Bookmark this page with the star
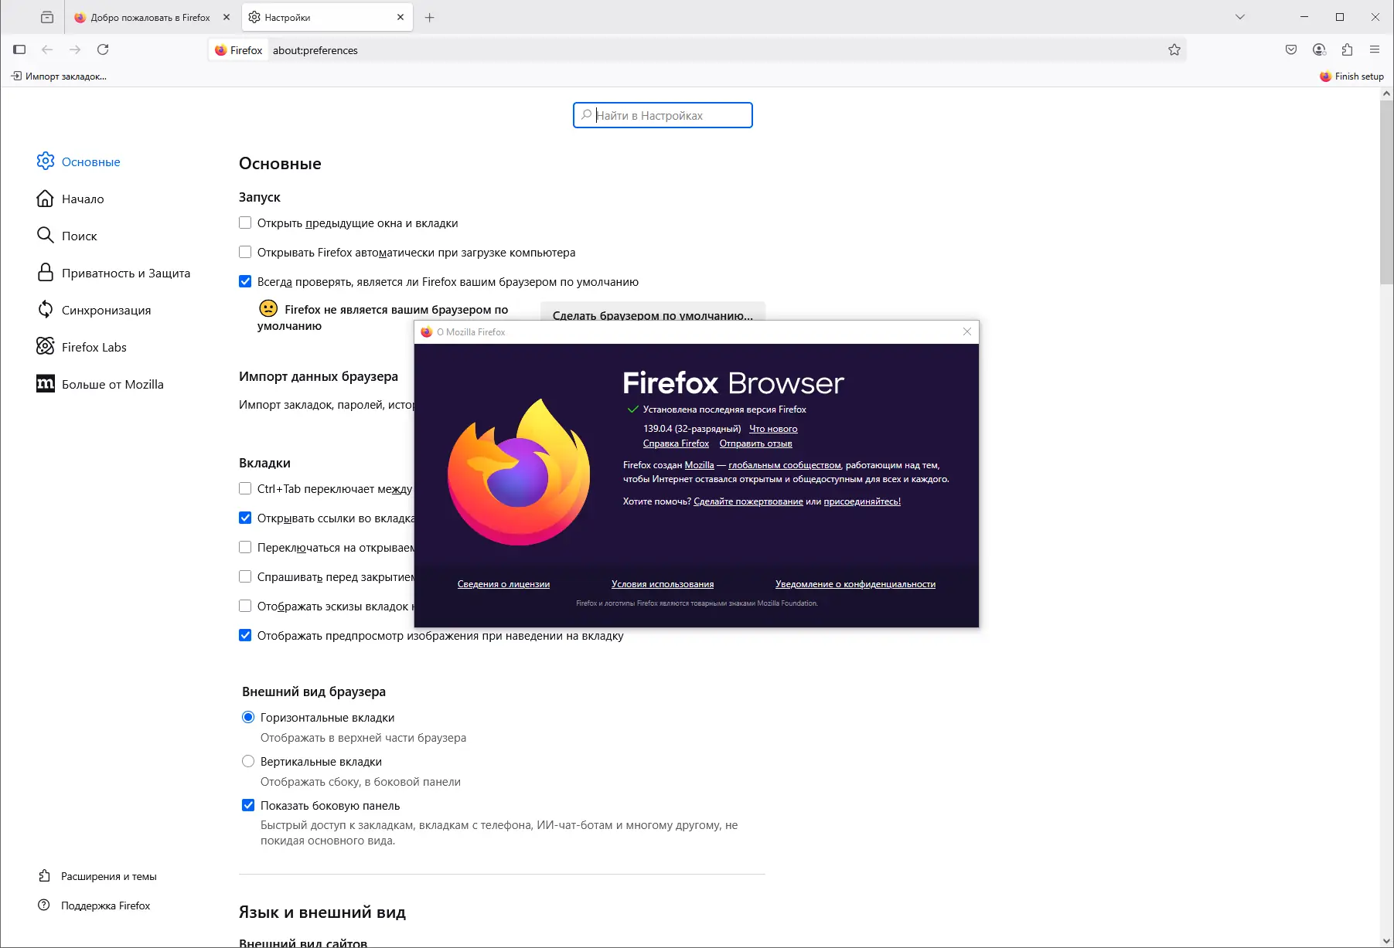Screen dimensions: 1394x948 [x=1174, y=50]
